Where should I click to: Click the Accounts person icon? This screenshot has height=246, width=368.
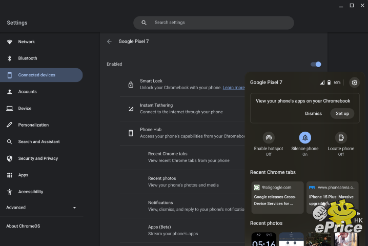[9, 92]
